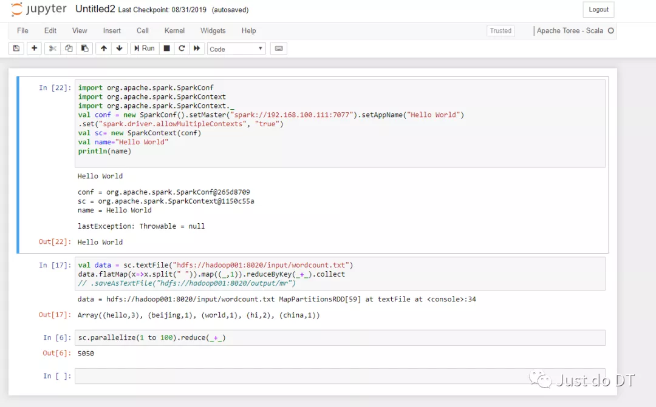Click the In [22]: cell prompt
The height and width of the screenshot is (407, 656).
[x=55, y=88]
